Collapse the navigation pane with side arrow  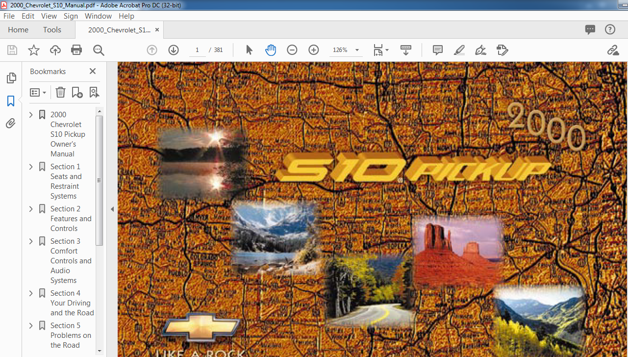(x=112, y=209)
